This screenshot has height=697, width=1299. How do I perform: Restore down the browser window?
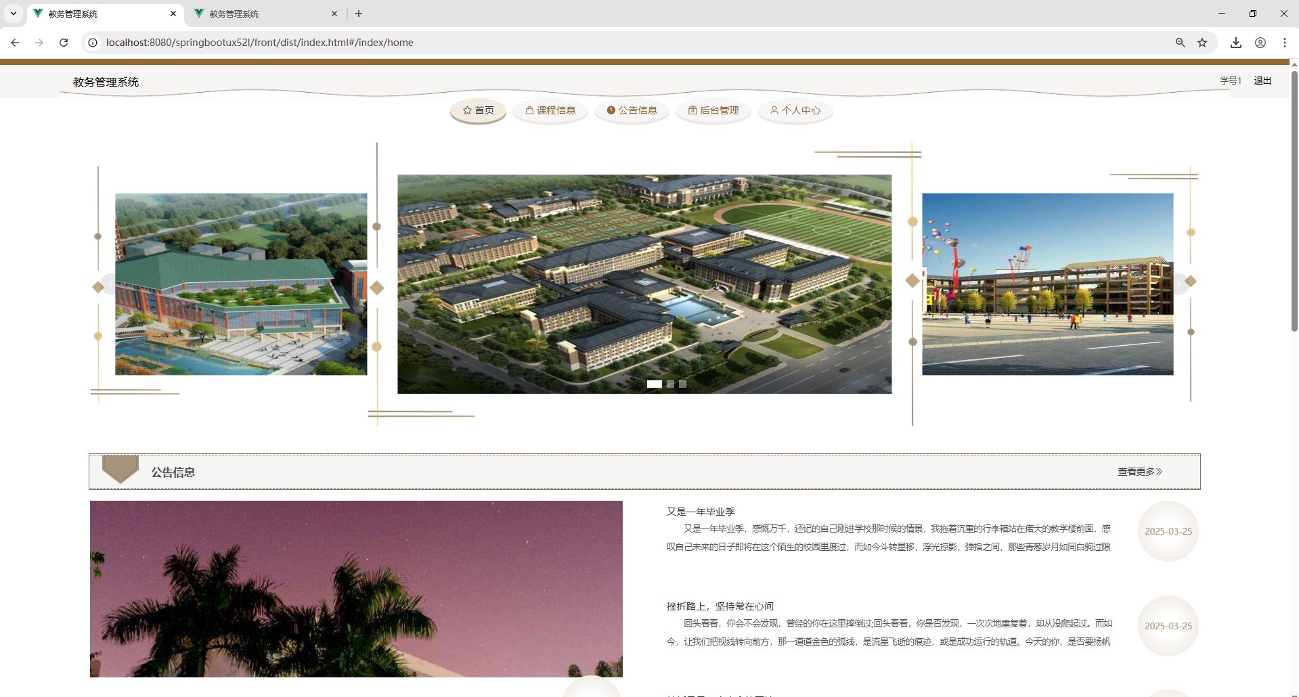1253,14
